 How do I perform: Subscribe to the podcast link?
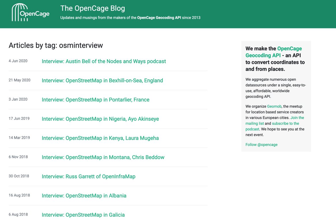[285, 123]
